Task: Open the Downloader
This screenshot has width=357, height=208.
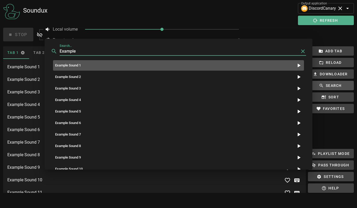Action: point(333,74)
